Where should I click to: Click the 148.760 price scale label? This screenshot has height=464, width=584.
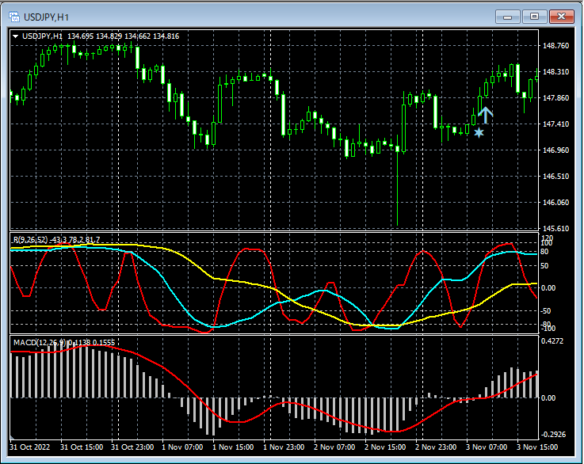(x=554, y=46)
